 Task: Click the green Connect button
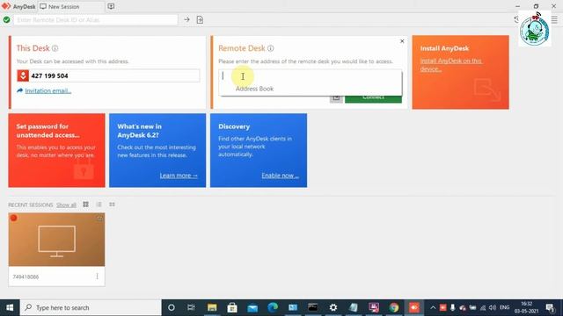(373, 97)
